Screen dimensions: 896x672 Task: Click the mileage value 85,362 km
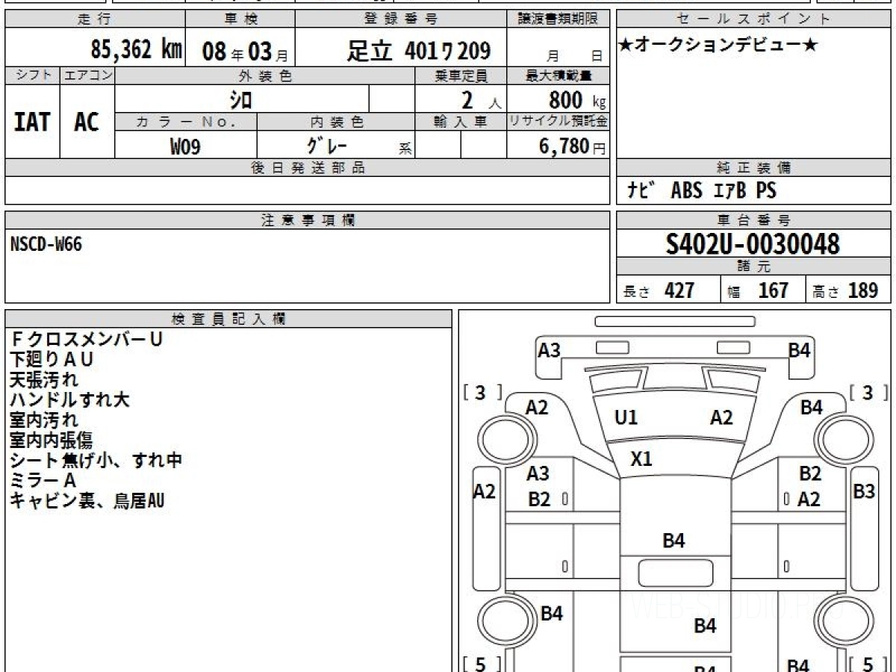point(136,50)
